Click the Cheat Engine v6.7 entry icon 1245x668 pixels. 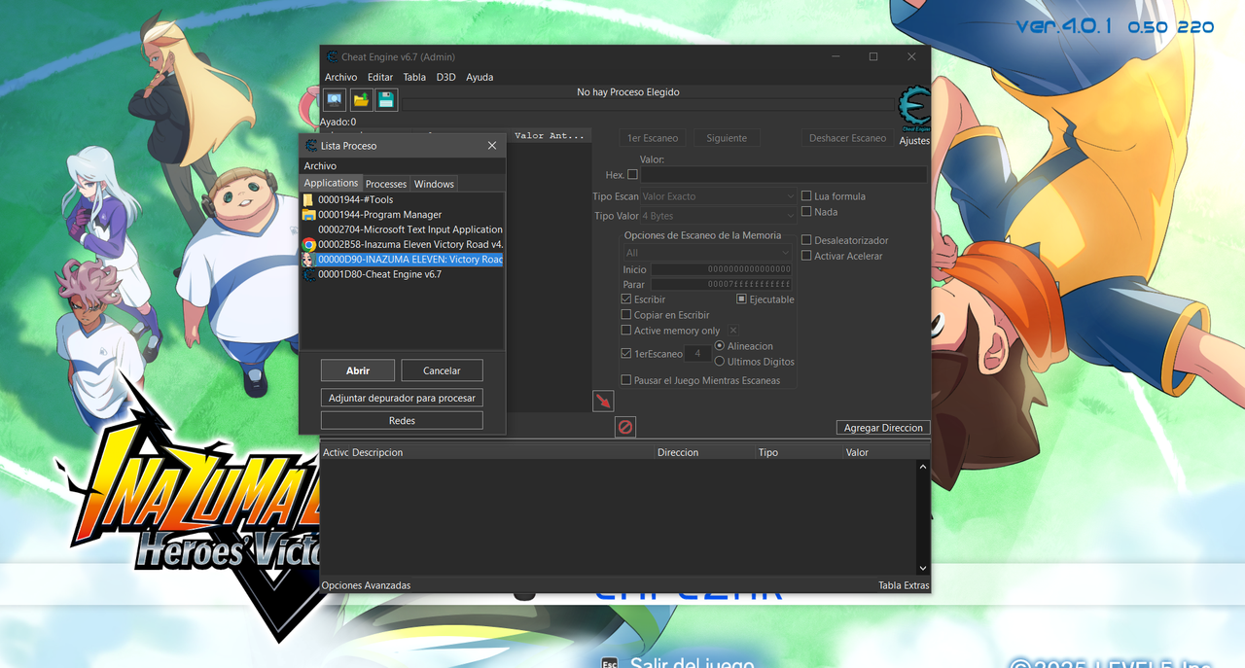click(x=309, y=275)
